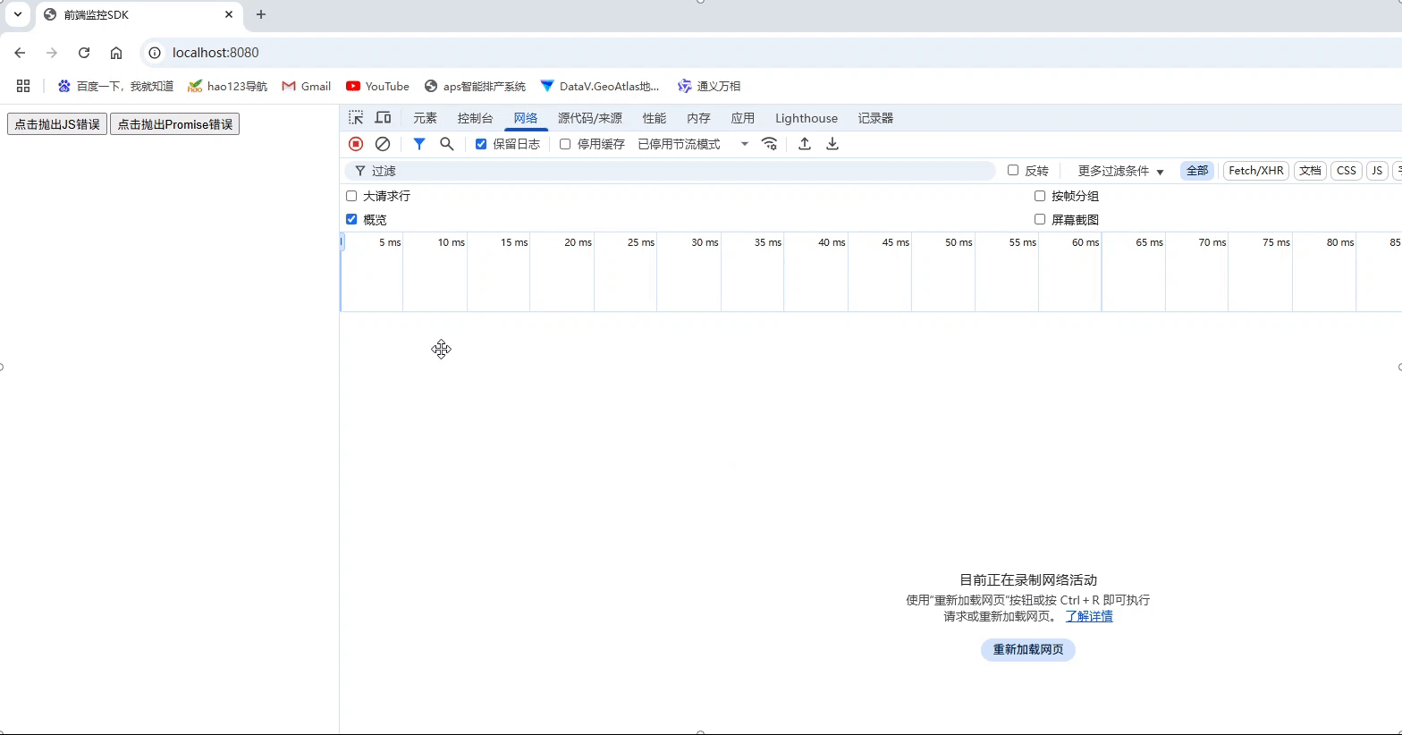
Task: Switch to 性能 panel tab
Action: coord(655,118)
